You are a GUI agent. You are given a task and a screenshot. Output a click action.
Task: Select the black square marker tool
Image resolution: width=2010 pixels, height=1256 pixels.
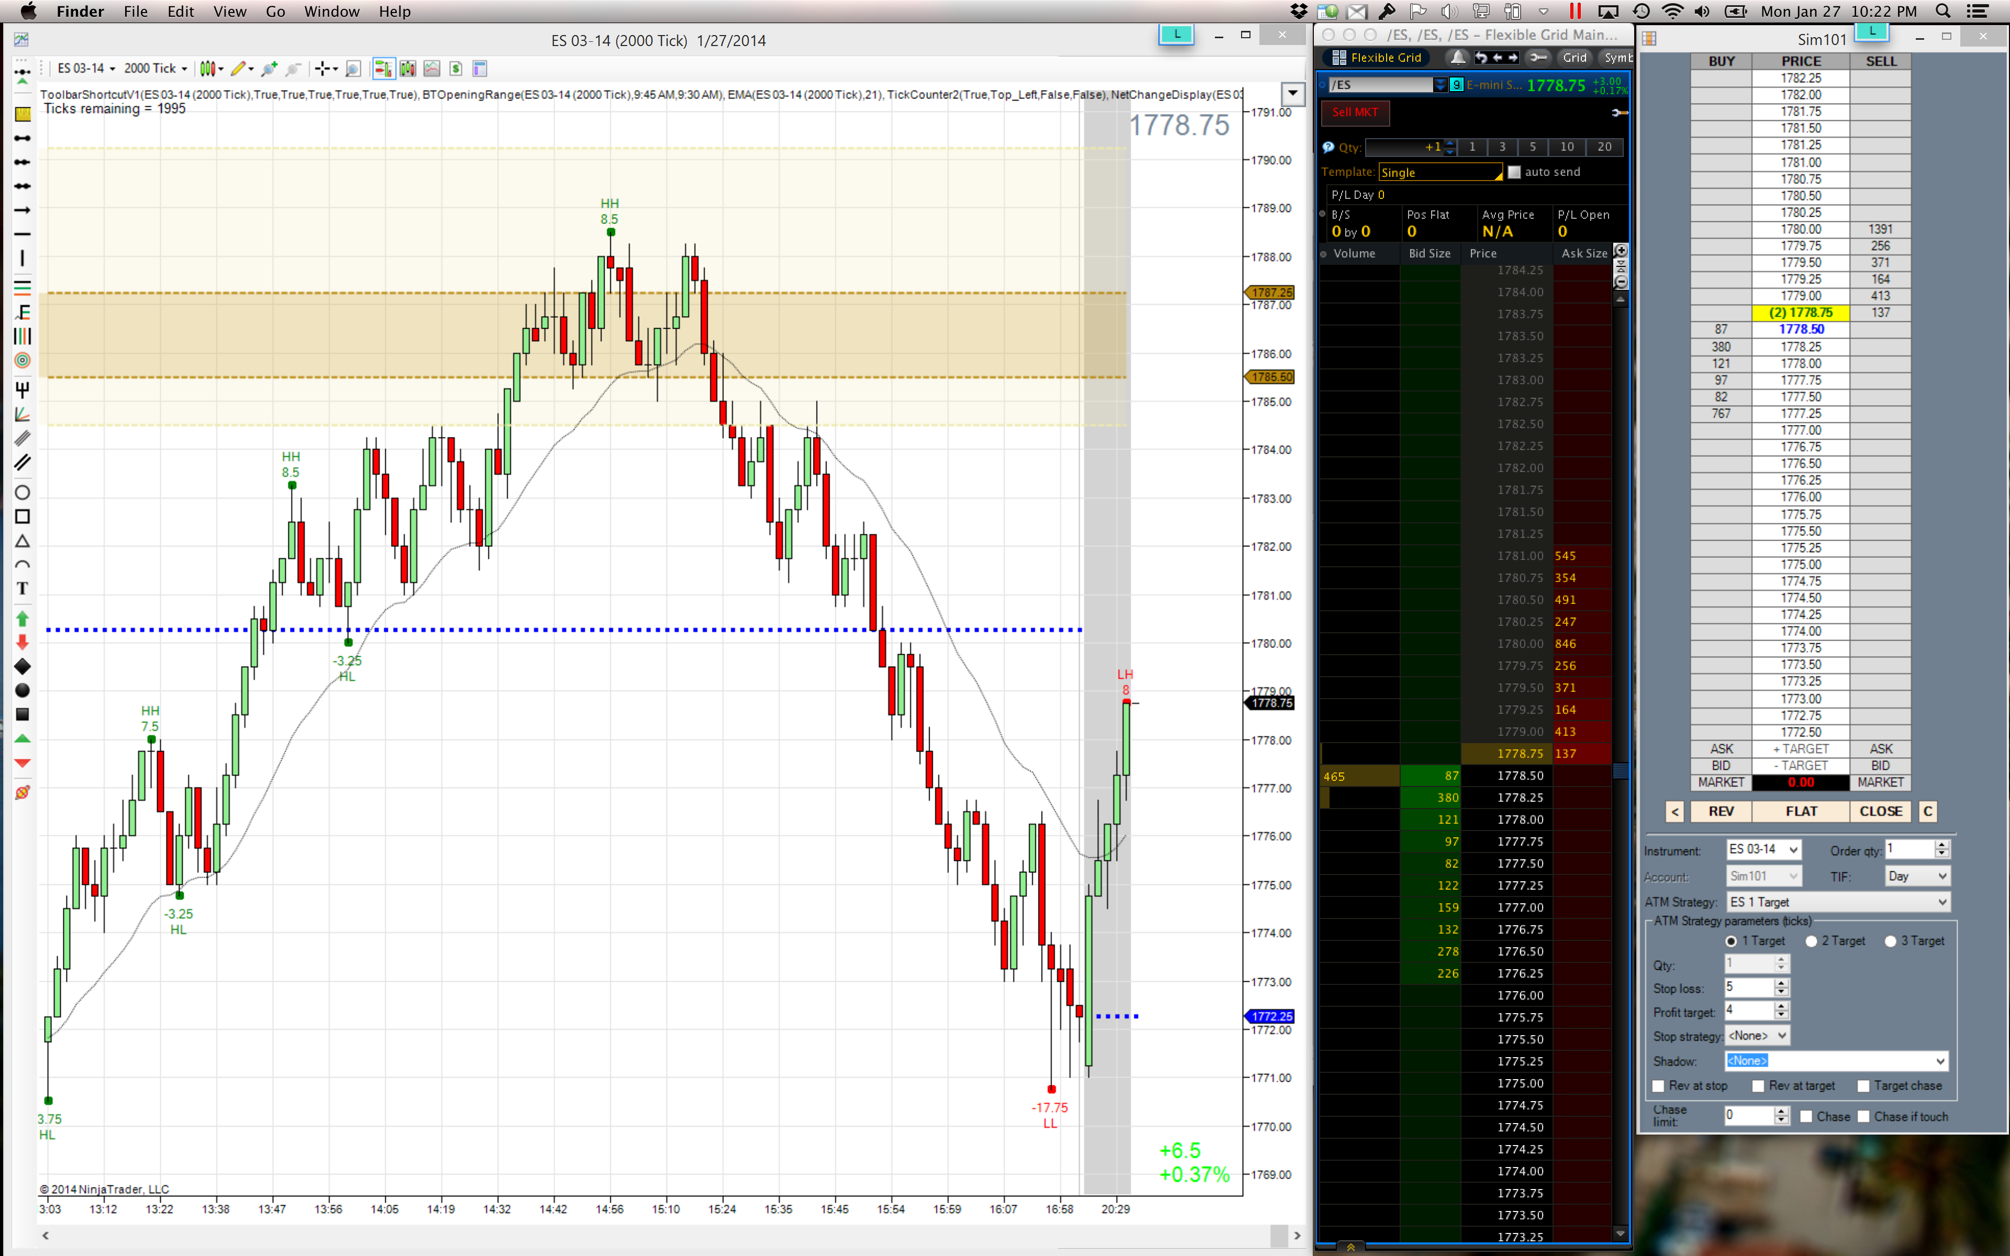tap(23, 714)
